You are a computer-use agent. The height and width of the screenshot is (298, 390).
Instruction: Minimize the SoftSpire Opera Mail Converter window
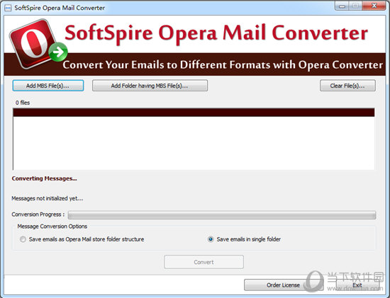(342, 6)
